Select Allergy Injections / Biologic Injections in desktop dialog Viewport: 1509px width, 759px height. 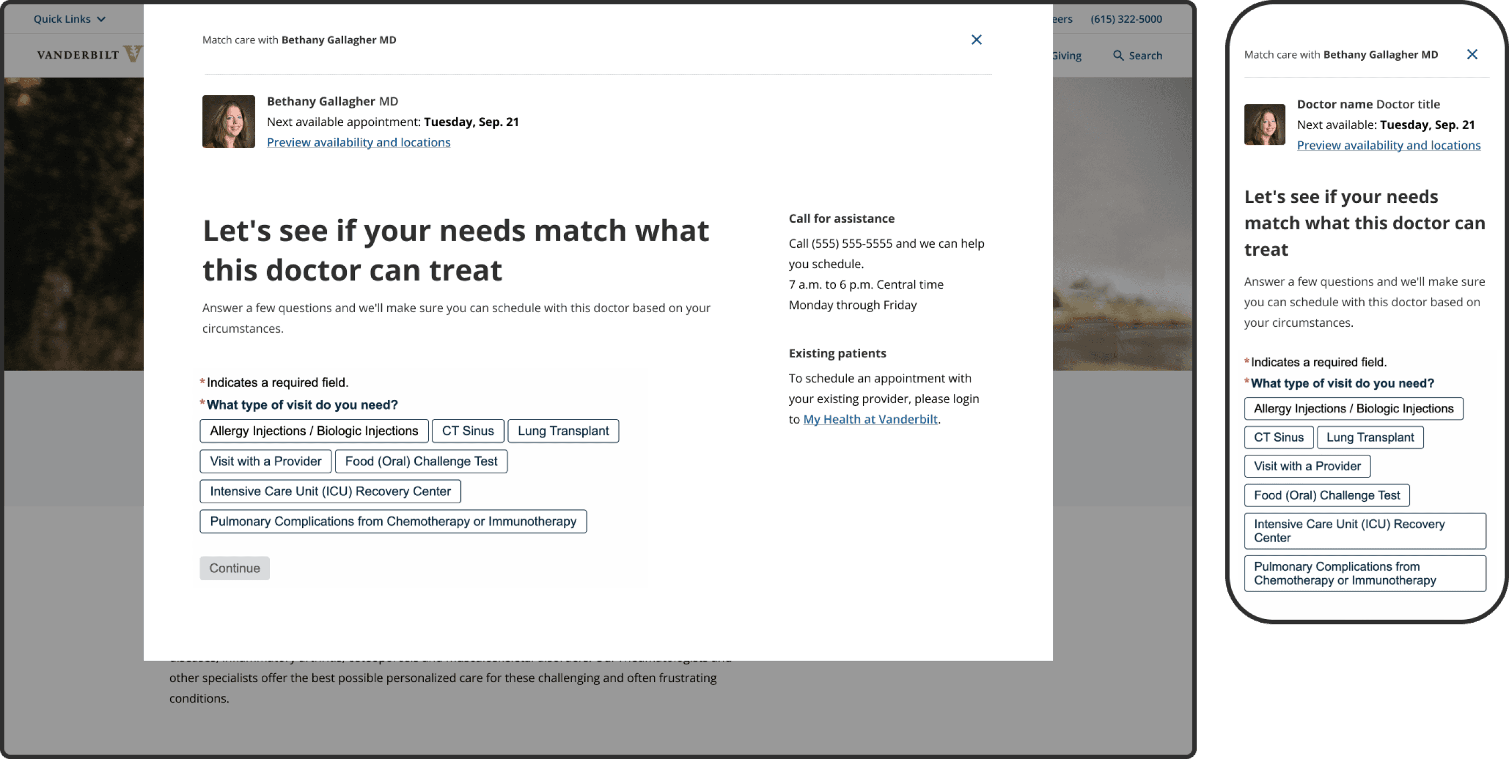coord(314,431)
